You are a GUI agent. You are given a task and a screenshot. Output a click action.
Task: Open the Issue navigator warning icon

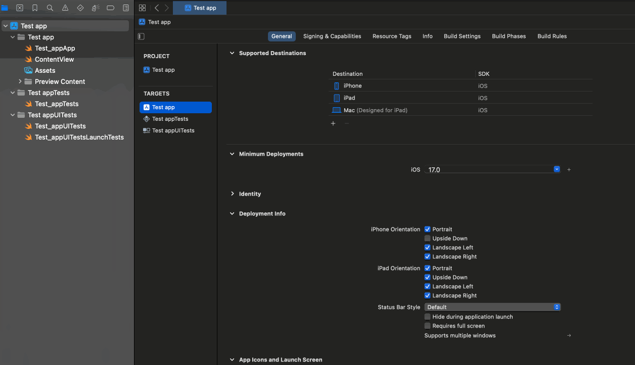coord(65,8)
